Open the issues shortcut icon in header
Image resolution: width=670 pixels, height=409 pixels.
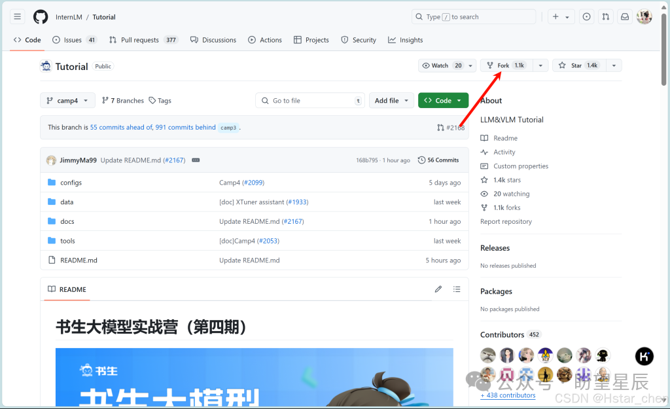pos(587,16)
